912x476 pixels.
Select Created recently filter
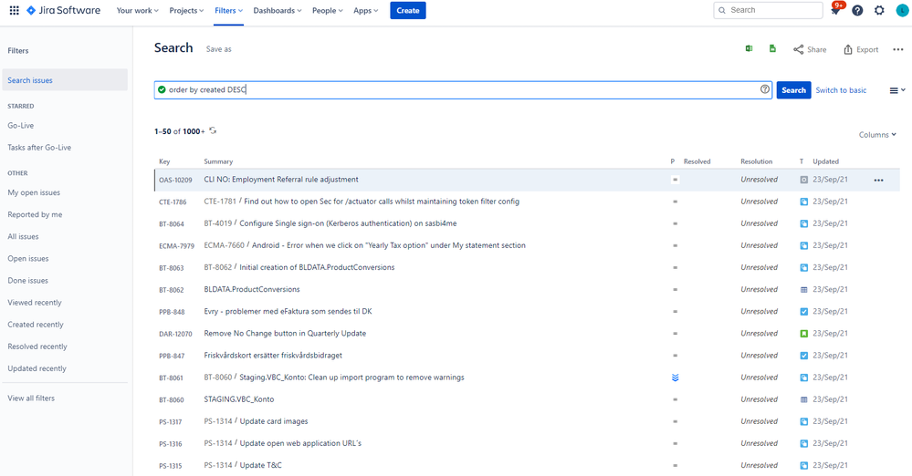coord(36,325)
